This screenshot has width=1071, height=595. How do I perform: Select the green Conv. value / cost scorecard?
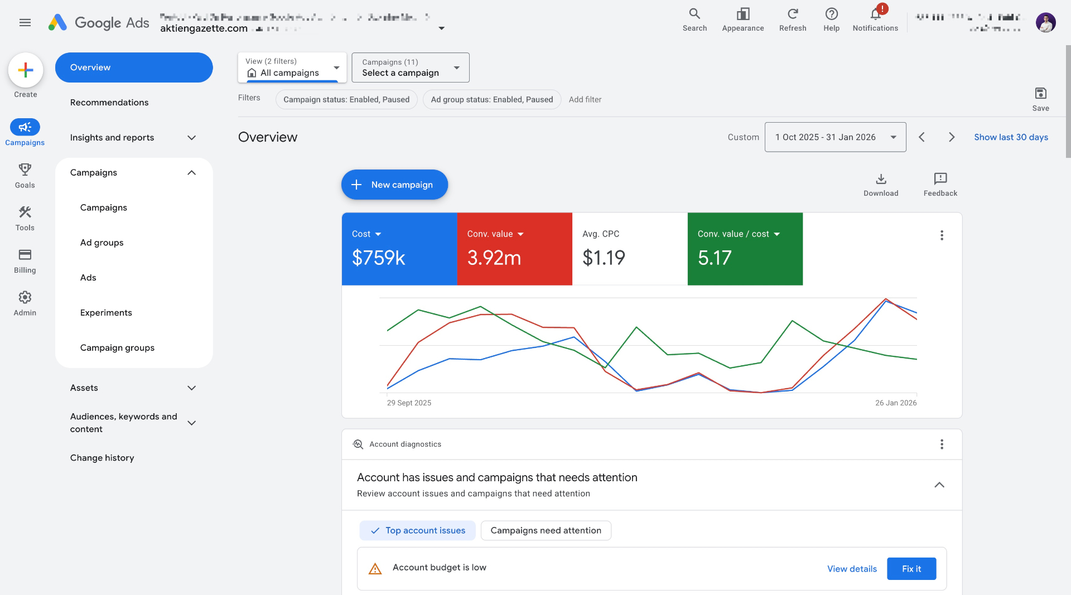745,249
